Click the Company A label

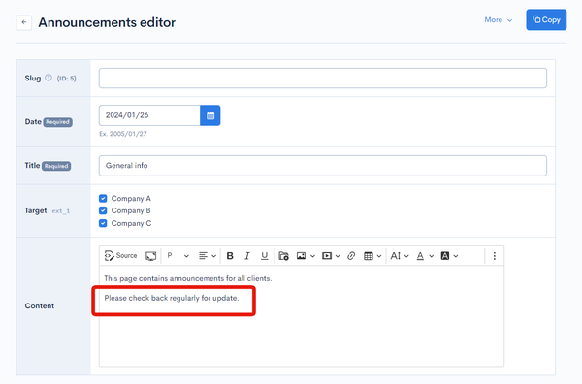pyautogui.click(x=131, y=199)
